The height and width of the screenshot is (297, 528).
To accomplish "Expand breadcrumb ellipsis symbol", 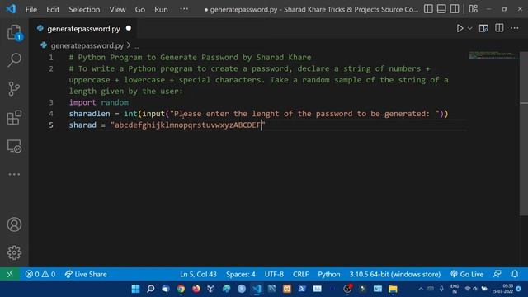I will (135, 46).
